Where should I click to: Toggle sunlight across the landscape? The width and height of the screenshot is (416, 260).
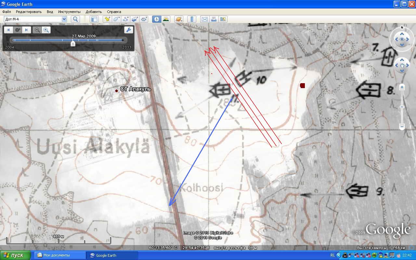(166, 19)
